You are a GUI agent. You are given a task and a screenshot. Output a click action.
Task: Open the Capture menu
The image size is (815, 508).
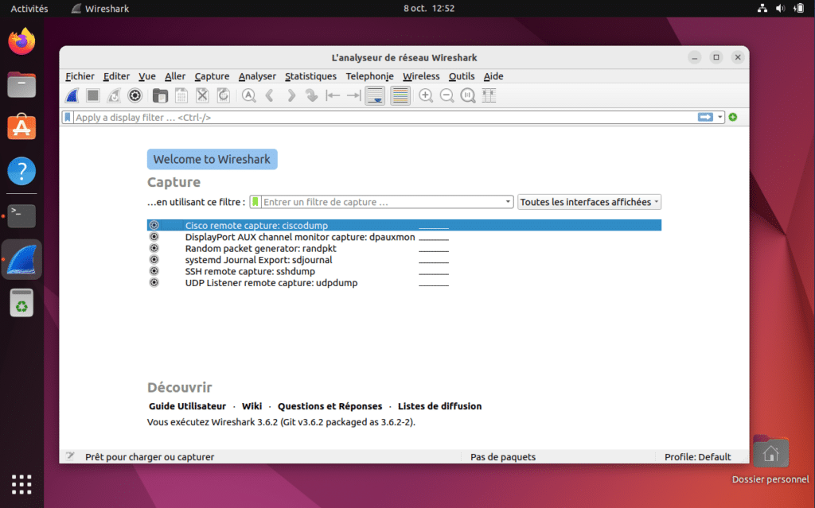click(x=212, y=76)
